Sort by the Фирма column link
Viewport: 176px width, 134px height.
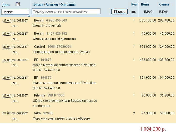click(x=38, y=5)
